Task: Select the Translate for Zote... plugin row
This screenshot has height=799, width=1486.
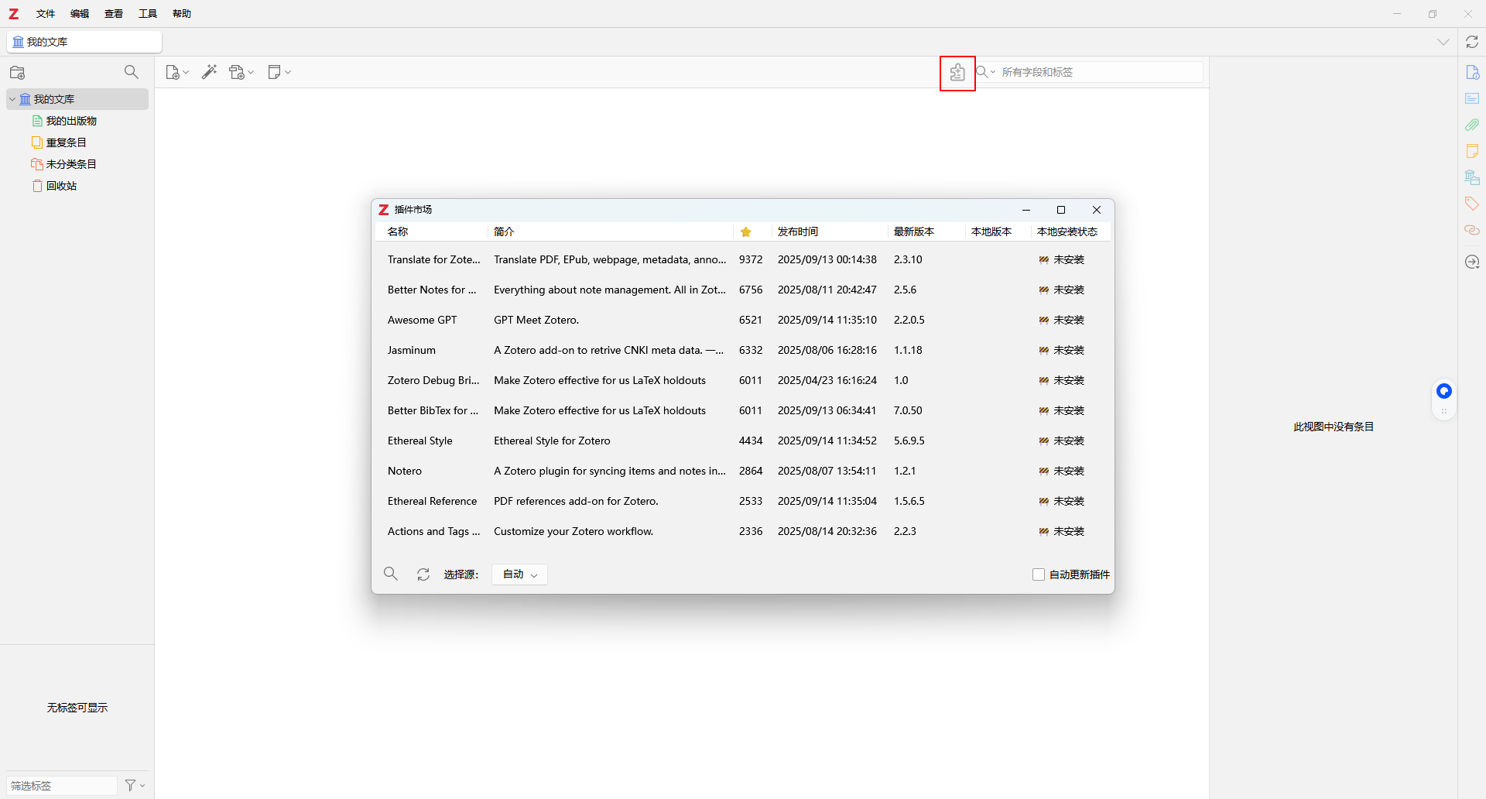Action: pos(743,259)
